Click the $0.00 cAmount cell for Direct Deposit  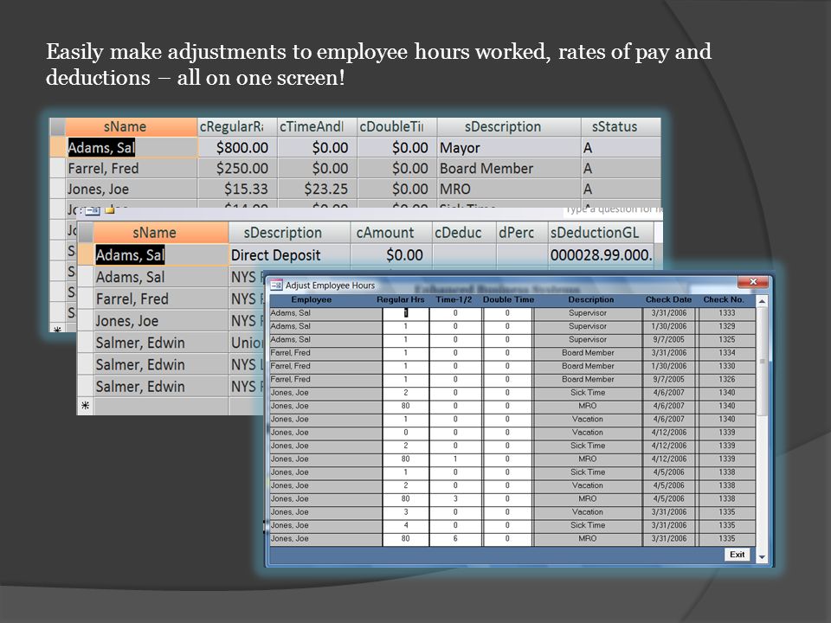pyautogui.click(x=390, y=255)
